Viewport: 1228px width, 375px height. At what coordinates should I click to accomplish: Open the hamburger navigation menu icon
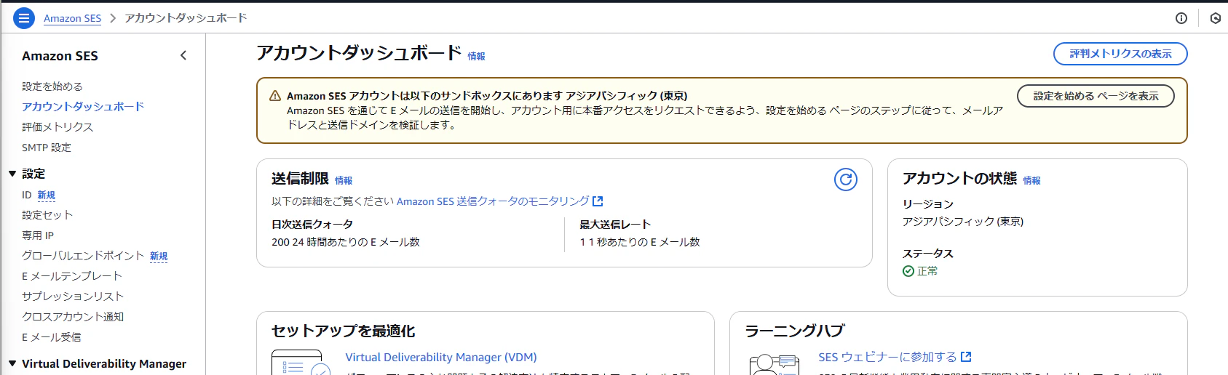tap(24, 18)
